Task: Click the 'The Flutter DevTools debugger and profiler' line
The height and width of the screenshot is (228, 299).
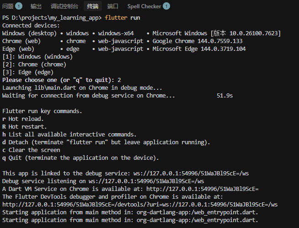Action: [x=112, y=197]
